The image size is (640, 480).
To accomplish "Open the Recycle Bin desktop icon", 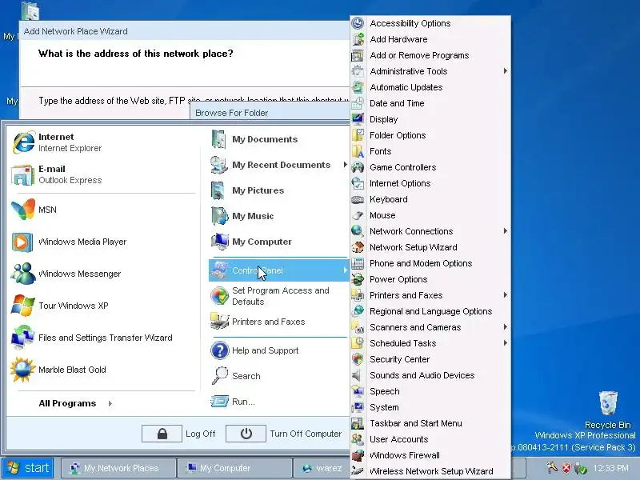I will pyautogui.click(x=608, y=403).
